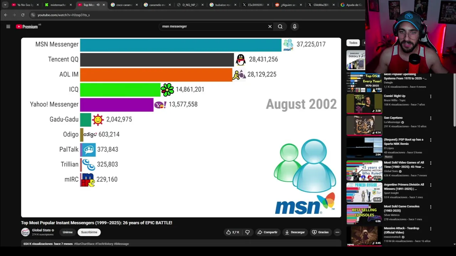The height and width of the screenshot is (256, 456).
Task: Select the Todos filter chip
Action: (353, 43)
